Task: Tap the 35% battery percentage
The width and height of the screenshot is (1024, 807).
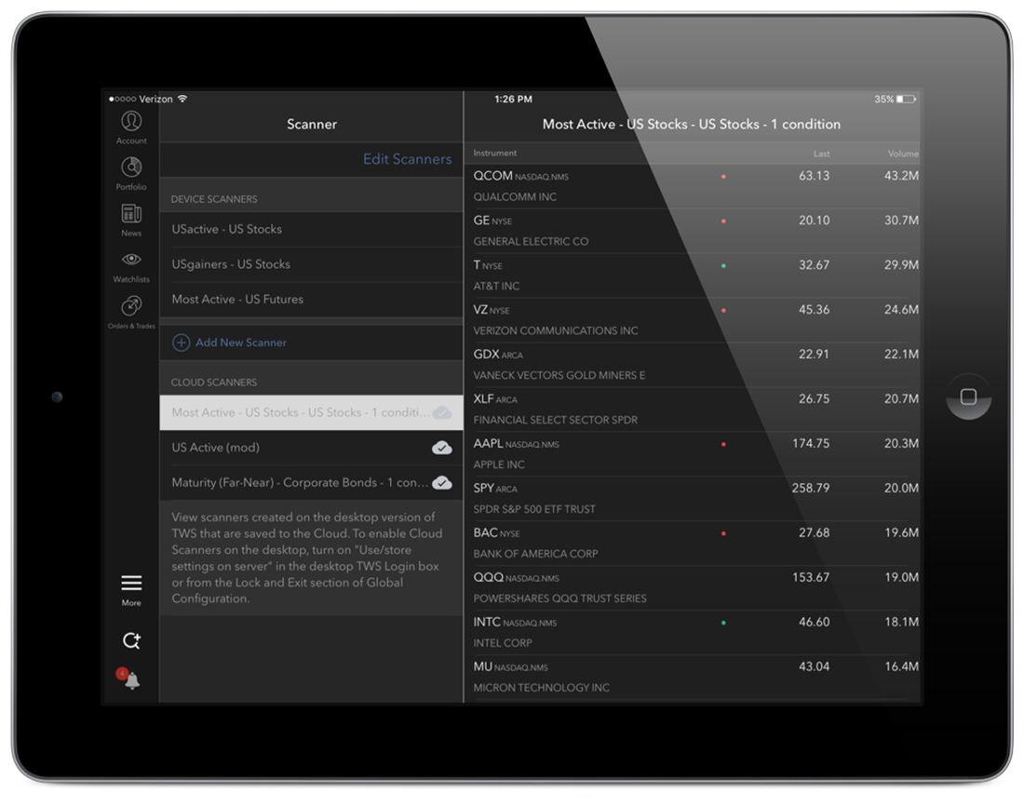Action: [x=883, y=100]
